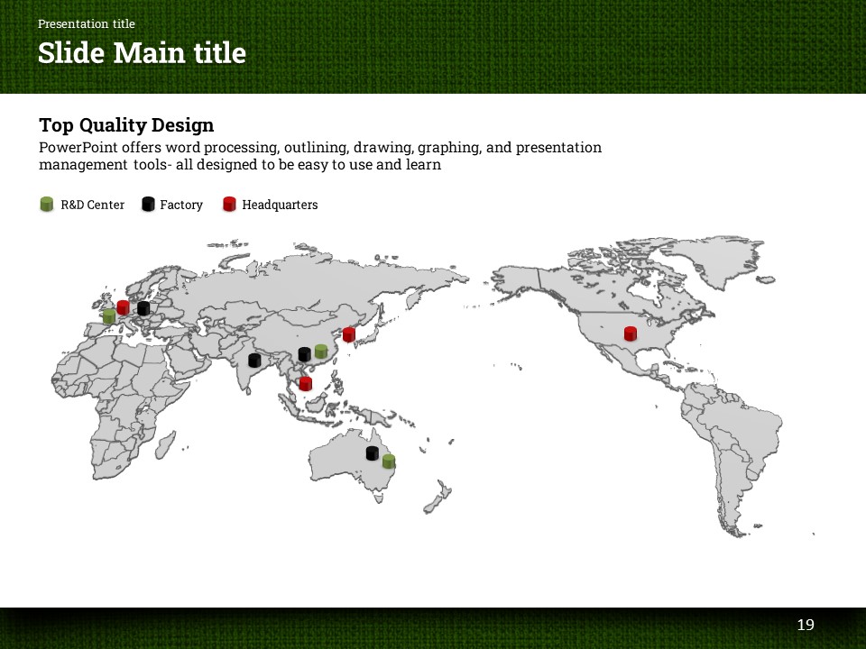Select the "Presentation title" text
Image resolution: width=866 pixels, height=649 pixels.
[87, 24]
